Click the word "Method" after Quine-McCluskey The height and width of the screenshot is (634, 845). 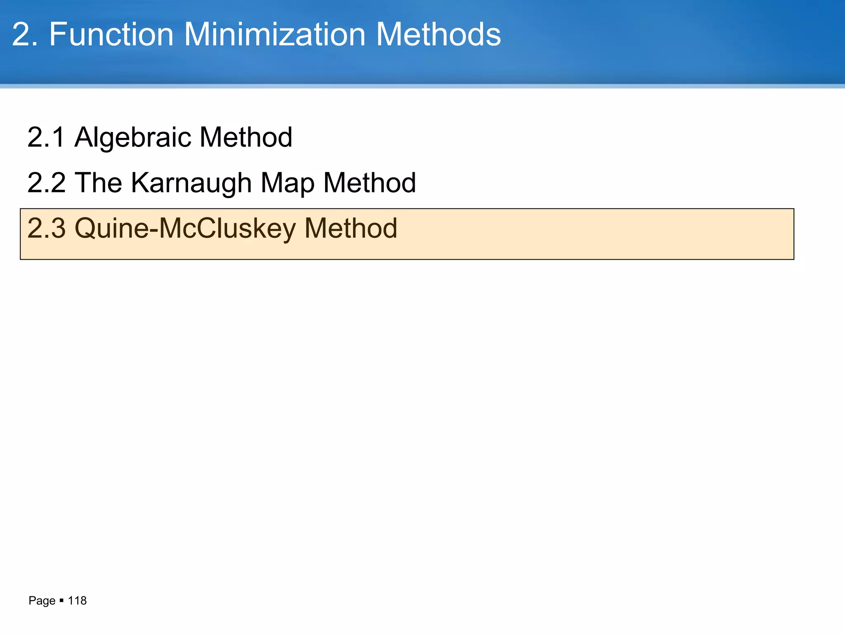click(350, 228)
